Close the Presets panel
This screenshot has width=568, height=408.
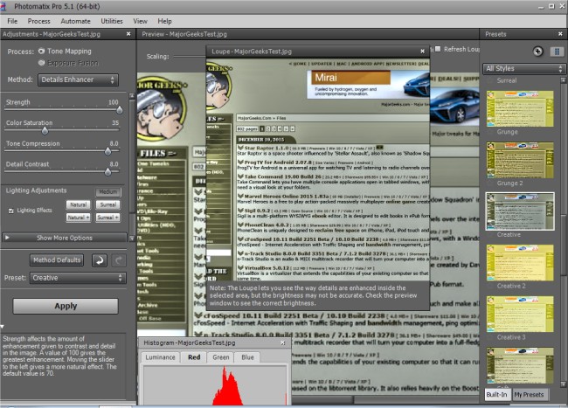pyautogui.click(x=560, y=33)
